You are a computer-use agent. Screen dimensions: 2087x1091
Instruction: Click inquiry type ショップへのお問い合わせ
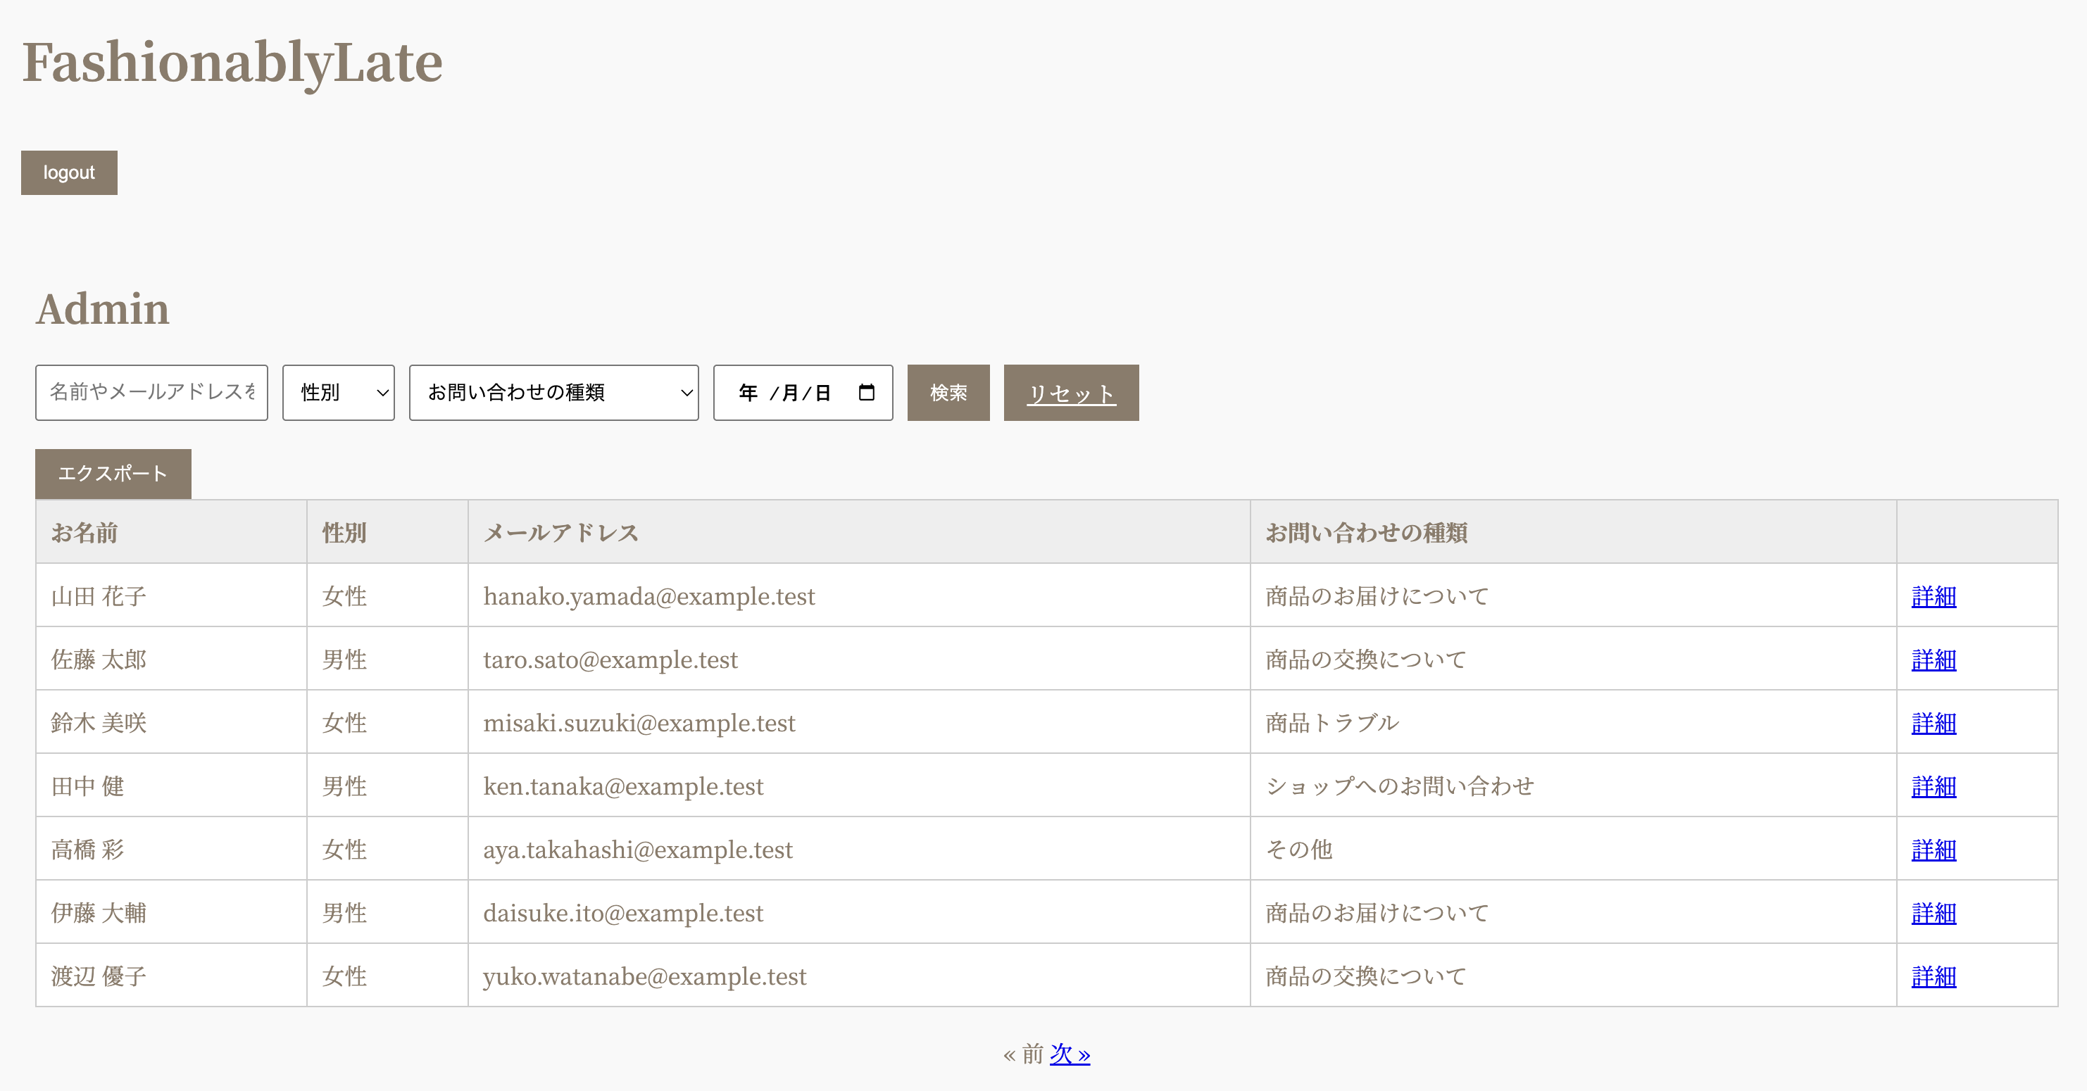[1400, 786]
